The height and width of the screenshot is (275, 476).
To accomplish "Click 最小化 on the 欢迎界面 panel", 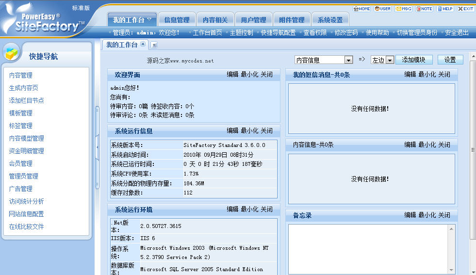I will [x=249, y=75].
